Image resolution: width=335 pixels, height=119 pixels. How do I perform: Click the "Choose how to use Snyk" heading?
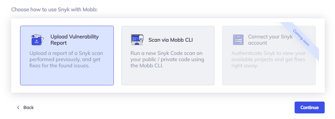(54, 9)
